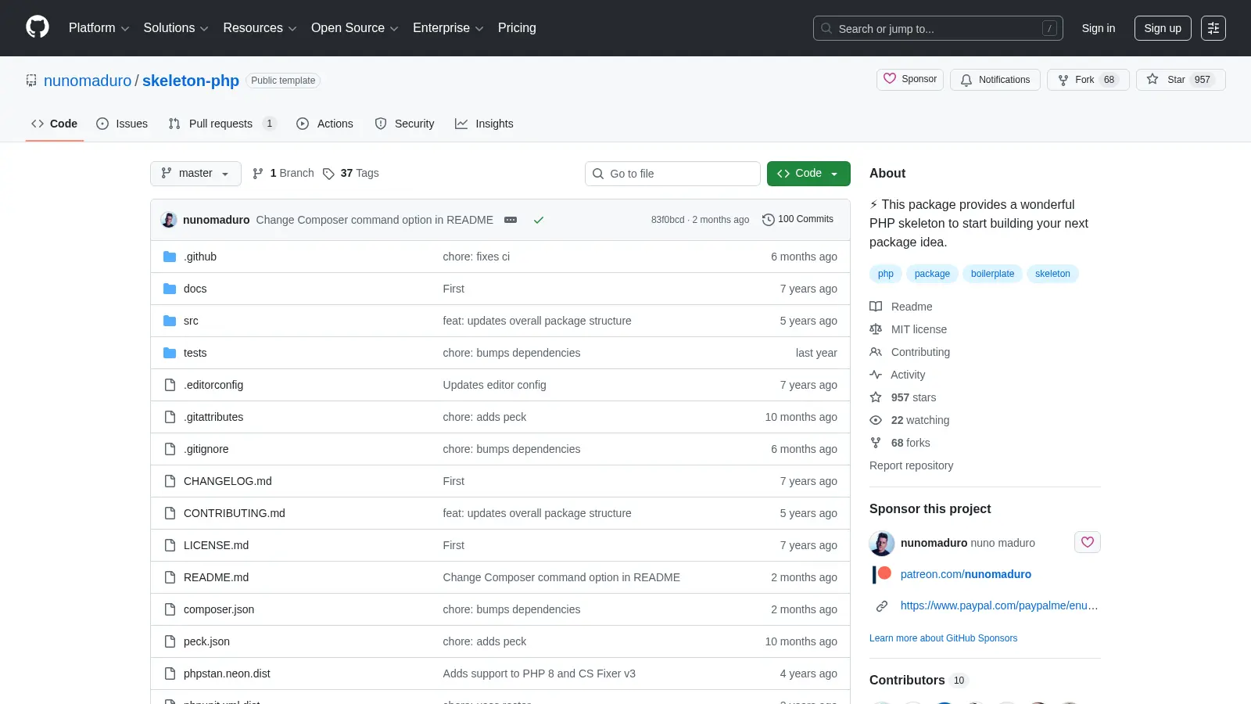Open the docs folder icon

(x=170, y=289)
